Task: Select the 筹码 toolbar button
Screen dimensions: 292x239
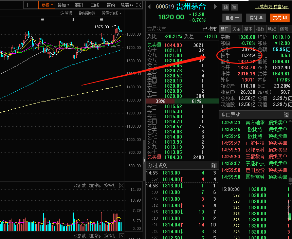Action: click(x=79, y=5)
